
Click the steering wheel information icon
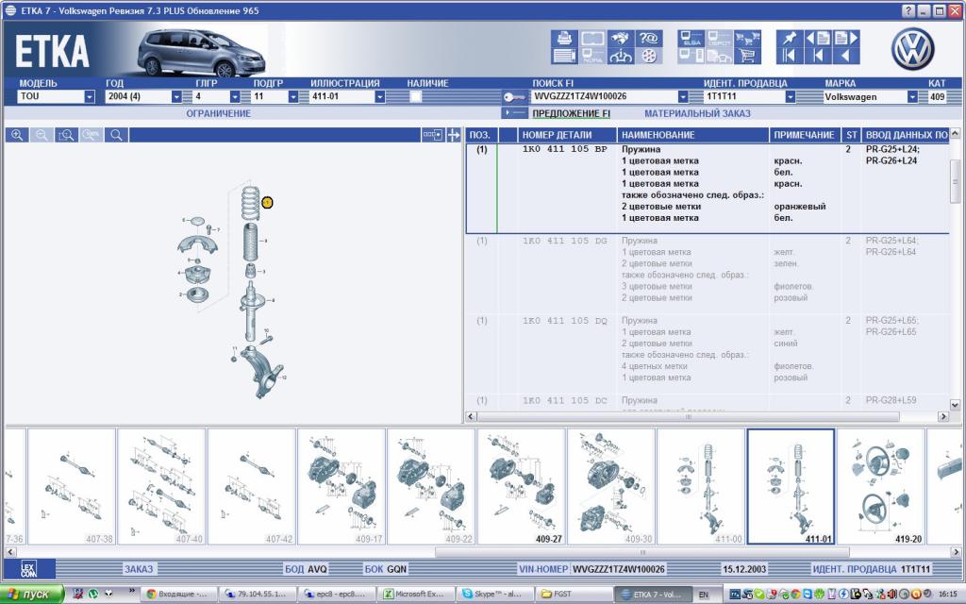point(621,56)
